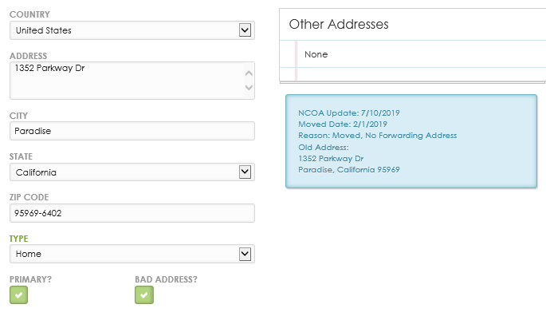The image size is (546, 328).
Task: Click the Old Address text in NCOA box
Action: point(324,147)
